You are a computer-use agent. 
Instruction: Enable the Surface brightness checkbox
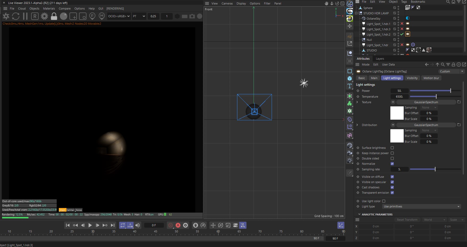tap(392, 148)
